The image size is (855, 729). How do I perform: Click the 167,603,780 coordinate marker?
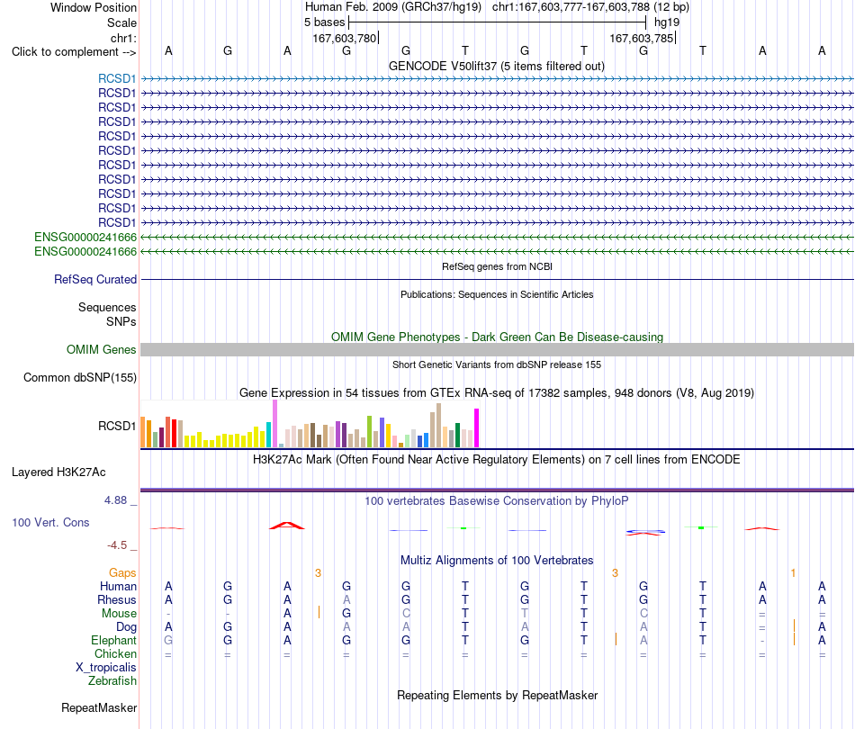[345, 38]
